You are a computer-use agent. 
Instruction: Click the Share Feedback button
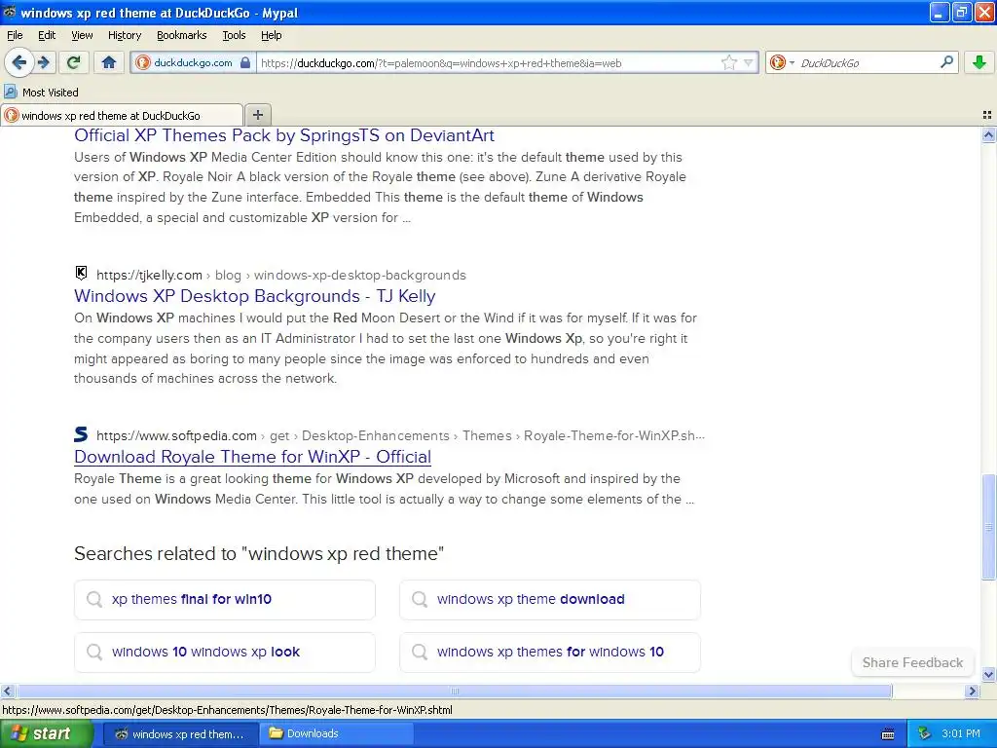click(911, 662)
